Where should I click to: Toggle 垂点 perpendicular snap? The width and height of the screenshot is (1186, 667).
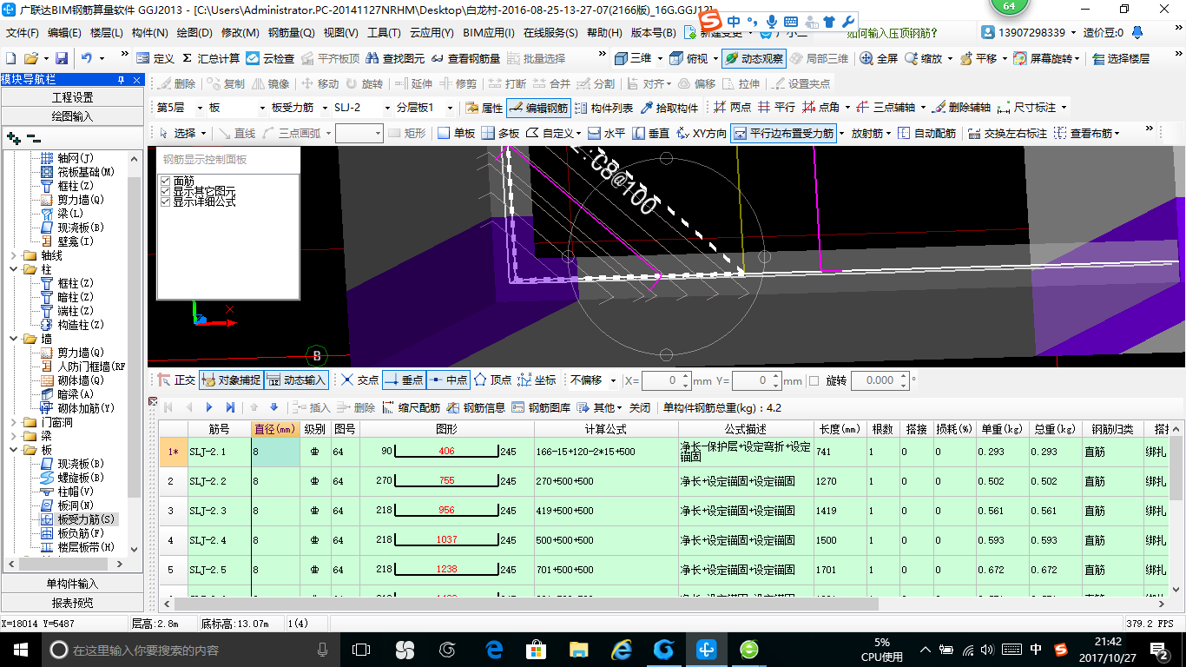click(x=404, y=380)
